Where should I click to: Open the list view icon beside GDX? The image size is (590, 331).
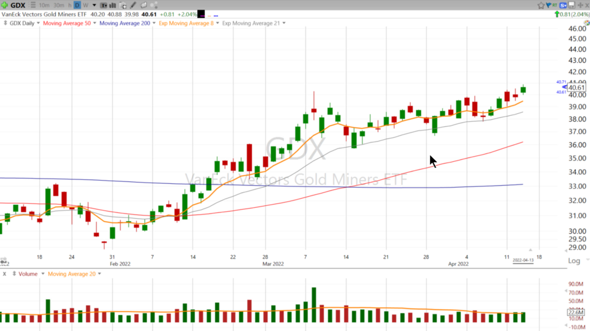33,6
